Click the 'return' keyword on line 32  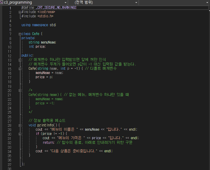click(x=48, y=143)
